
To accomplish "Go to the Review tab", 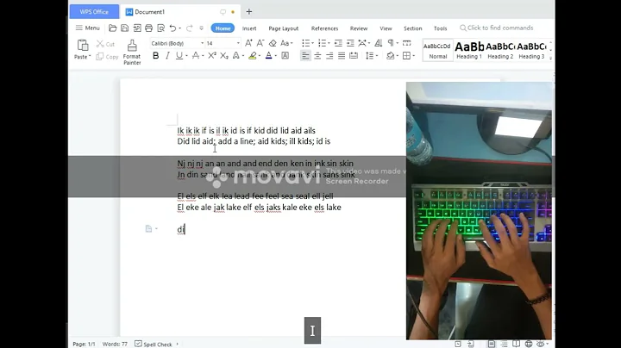I will (x=359, y=28).
